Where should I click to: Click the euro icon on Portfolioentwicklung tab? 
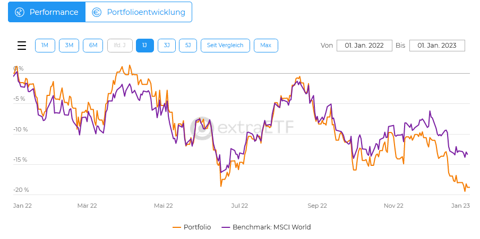tap(97, 12)
